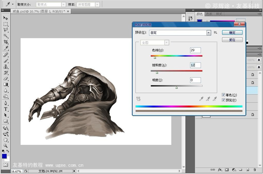
Task: Click the add-to-sample eyedropper in dialog
Action: point(208,99)
